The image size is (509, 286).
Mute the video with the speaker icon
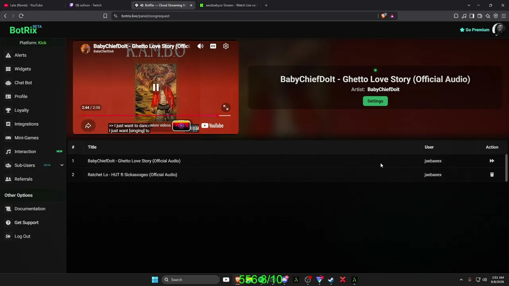[200, 46]
